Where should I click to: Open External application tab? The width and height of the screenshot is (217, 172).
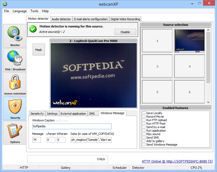73,114
